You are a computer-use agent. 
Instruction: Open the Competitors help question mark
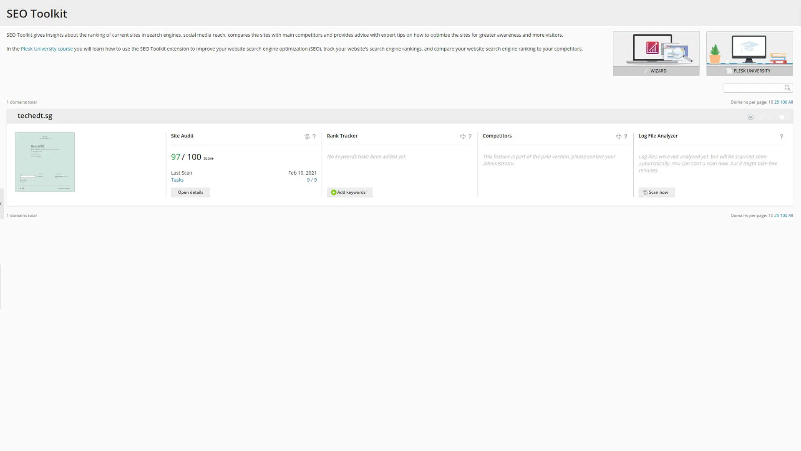click(x=626, y=137)
